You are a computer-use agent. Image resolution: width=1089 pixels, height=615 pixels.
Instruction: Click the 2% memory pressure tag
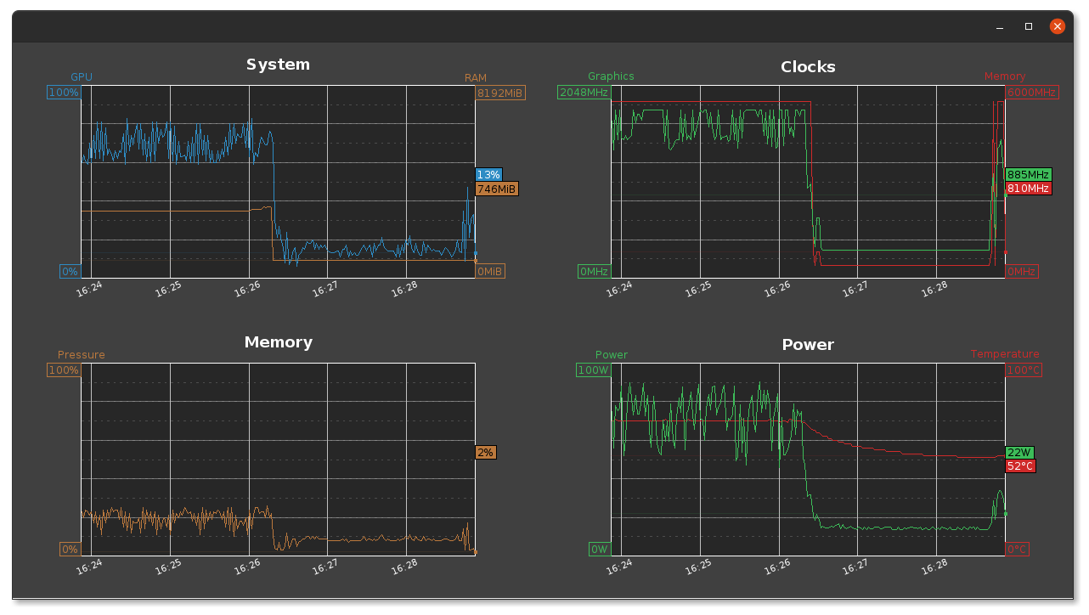485,453
